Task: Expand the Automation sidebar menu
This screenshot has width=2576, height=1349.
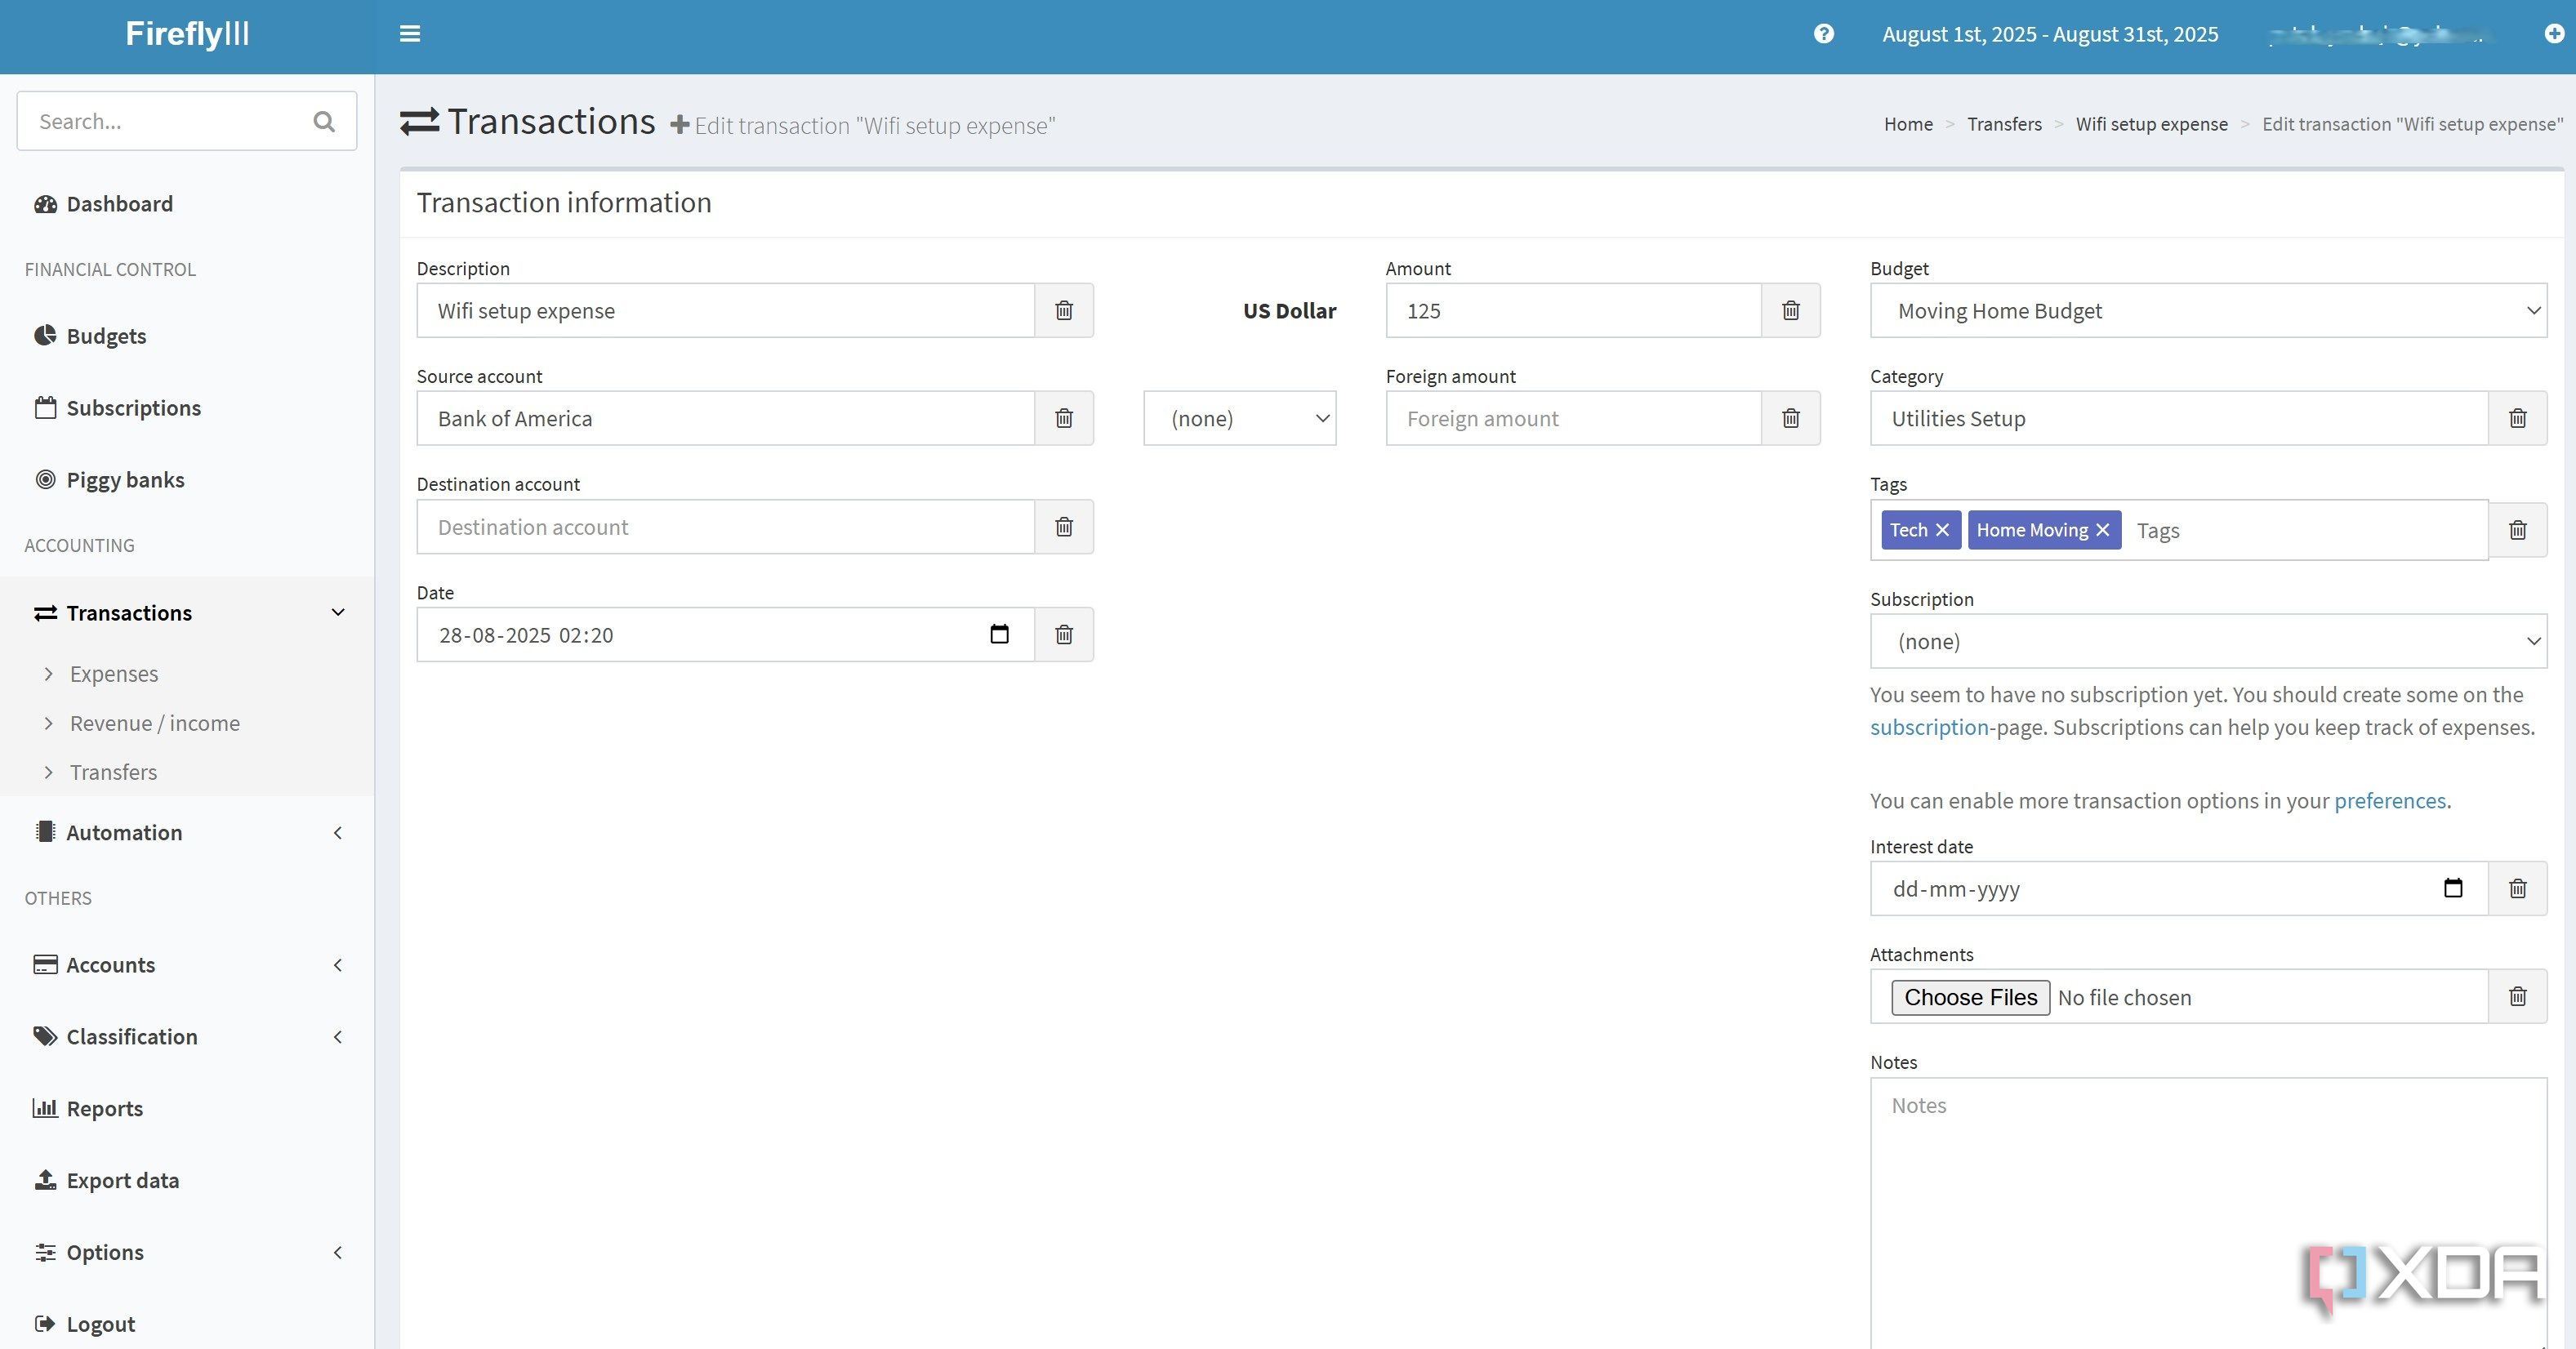Action: pyautogui.click(x=187, y=832)
